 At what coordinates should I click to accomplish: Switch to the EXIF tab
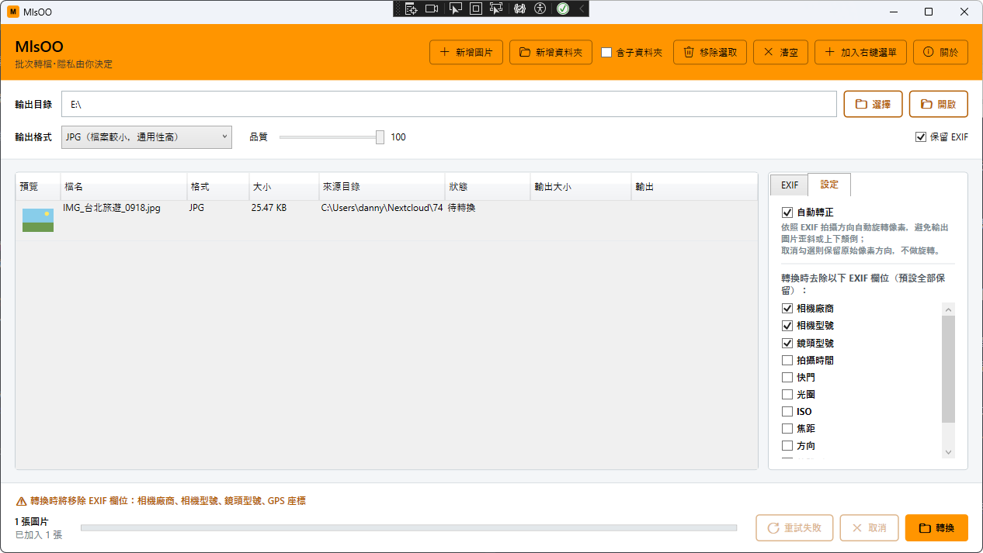(790, 185)
